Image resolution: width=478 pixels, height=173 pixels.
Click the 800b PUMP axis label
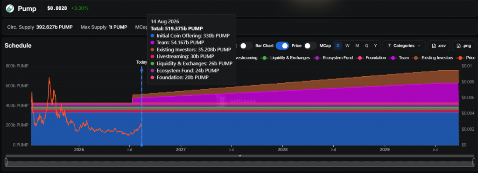click(17, 66)
